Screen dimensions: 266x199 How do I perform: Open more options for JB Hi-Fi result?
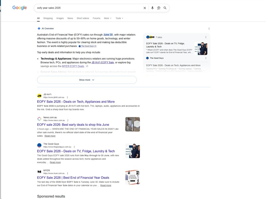pyautogui.click(x=67, y=97)
